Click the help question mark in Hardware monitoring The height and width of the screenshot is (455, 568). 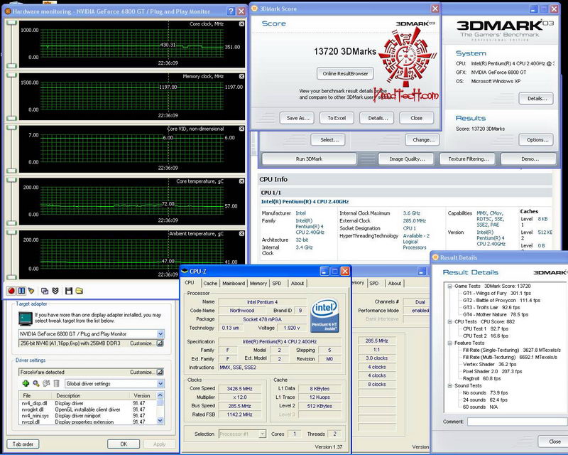tap(231, 11)
